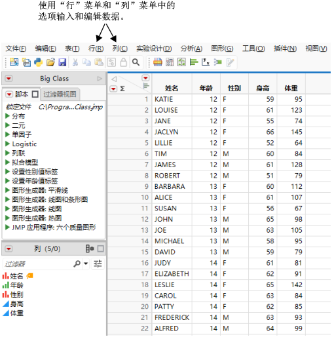Click the Tabulate toolbar icon
Screen dimensions: 332x337
pyautogui.click(x=170, y=62)
